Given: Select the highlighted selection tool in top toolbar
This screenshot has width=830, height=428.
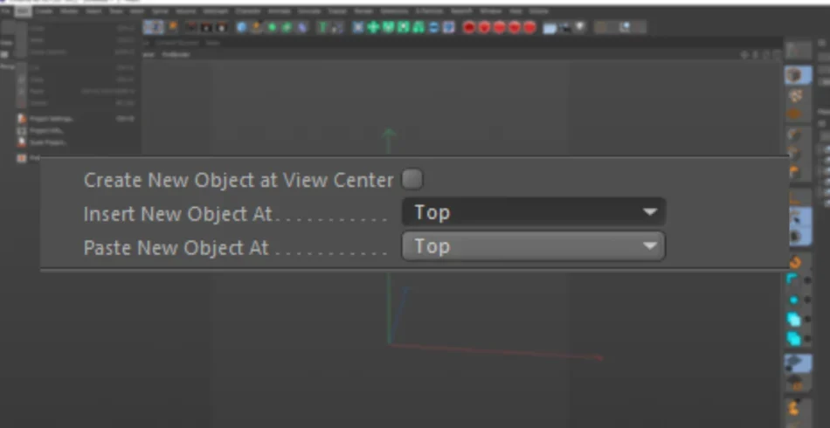Looking at the screenshot, I should (x=153, y=27).
